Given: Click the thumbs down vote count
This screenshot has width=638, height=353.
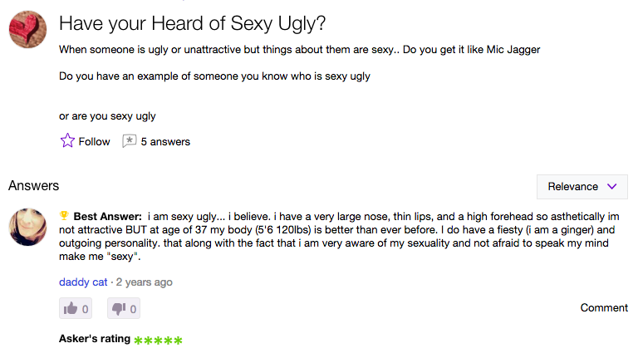Looking at the screenshot, I should (x=133, y=310).
